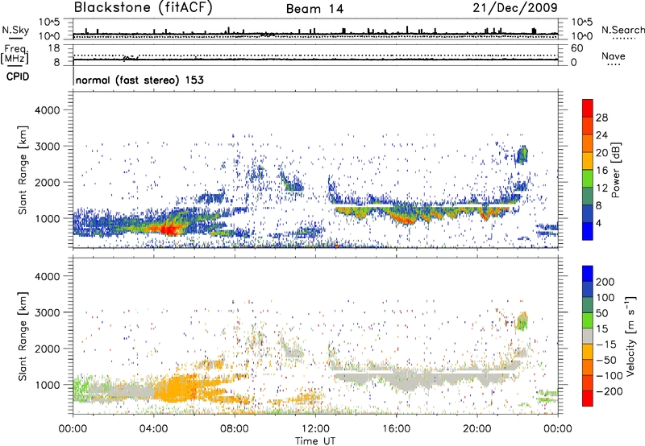Click "Slant Range [km]" label of velocity panel
The height and width of the screenshot is (446, 645).
coord(23,337)
